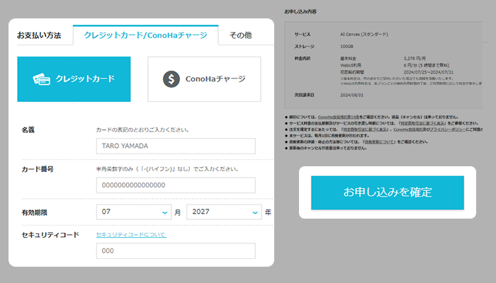Image resolution: width=496 pixels, height=283 pixels.
Task: Click the security code field showing 000
Action: (176, 250)
